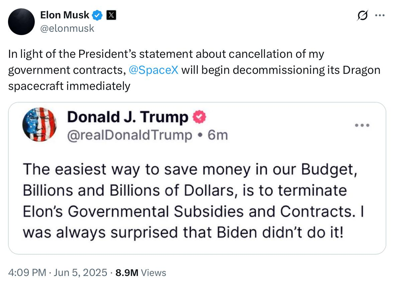Visit the @elonmusk handle
The image size is (396, 288).
tap(67, 28)
